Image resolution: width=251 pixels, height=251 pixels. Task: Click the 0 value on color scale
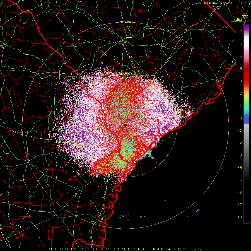tap(241, 118)
